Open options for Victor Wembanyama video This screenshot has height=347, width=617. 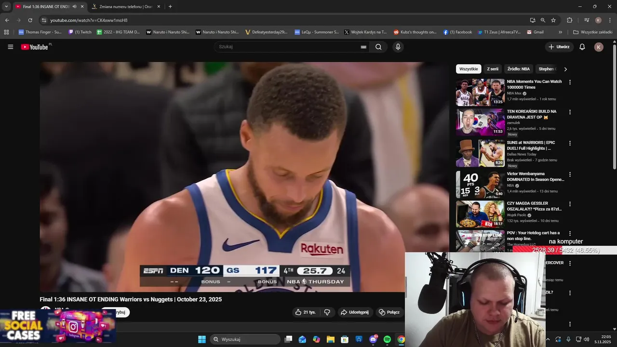point(570,174)
